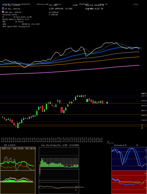Click the white 50 Day legend swatch
147x194 pixels.
3,9
